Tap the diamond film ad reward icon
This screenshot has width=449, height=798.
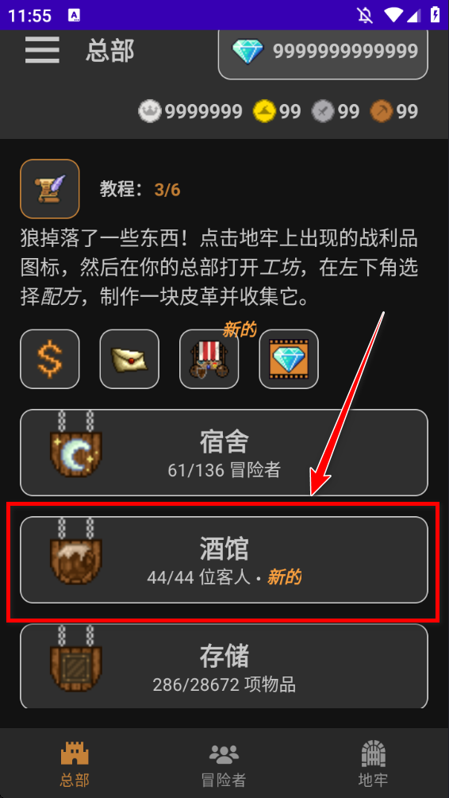pyautogui.click(x=289, y=359)
